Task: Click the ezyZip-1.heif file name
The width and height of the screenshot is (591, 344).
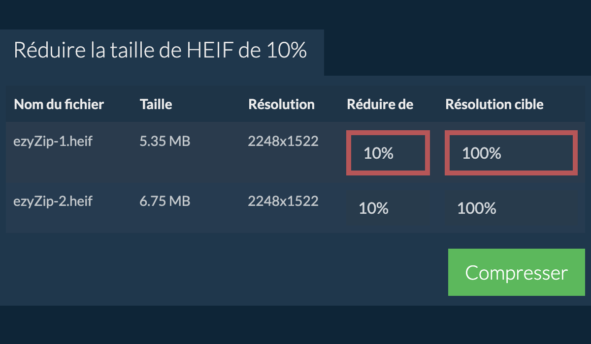Action: 53,142
